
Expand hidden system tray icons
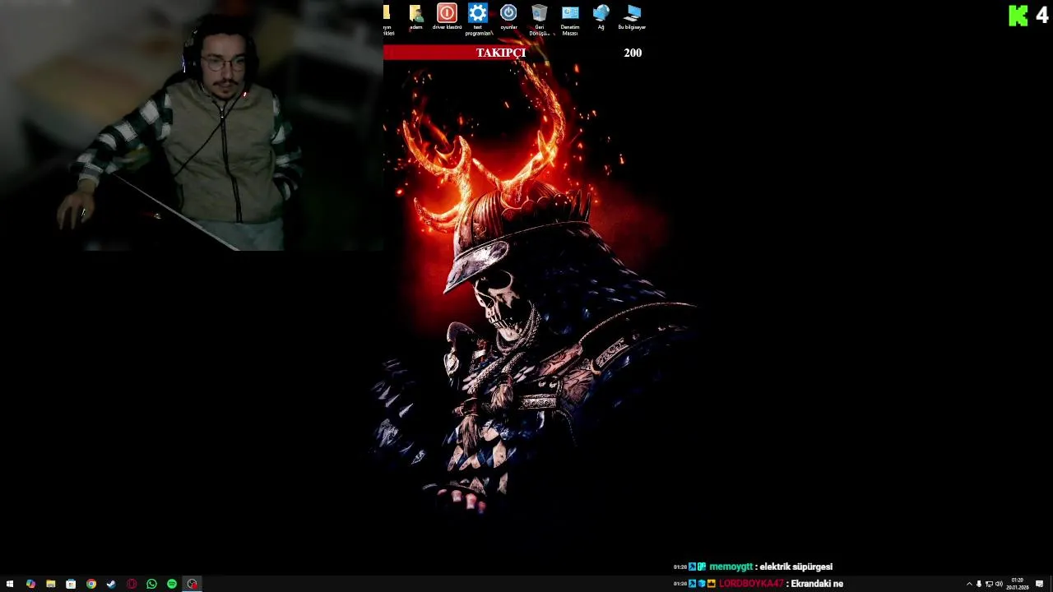point(969,584)
